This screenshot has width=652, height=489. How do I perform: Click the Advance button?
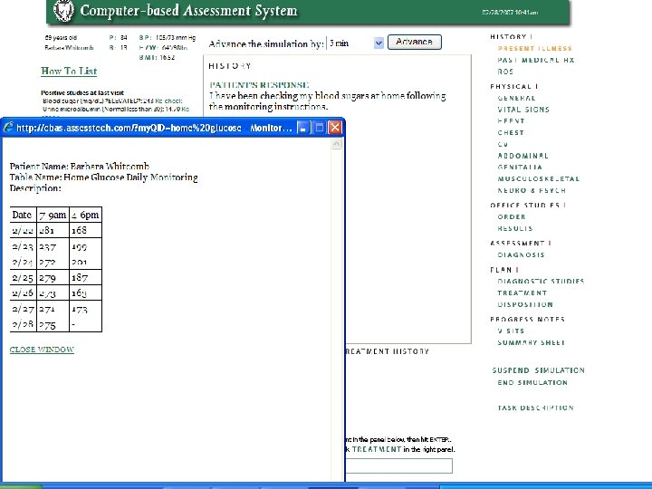pos(414,42)
